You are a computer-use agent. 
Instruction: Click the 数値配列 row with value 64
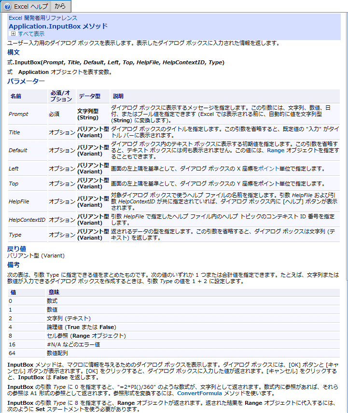click(174, 353)
